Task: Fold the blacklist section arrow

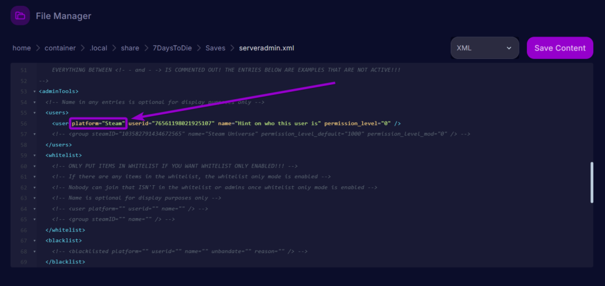Action: click(35, 241)
